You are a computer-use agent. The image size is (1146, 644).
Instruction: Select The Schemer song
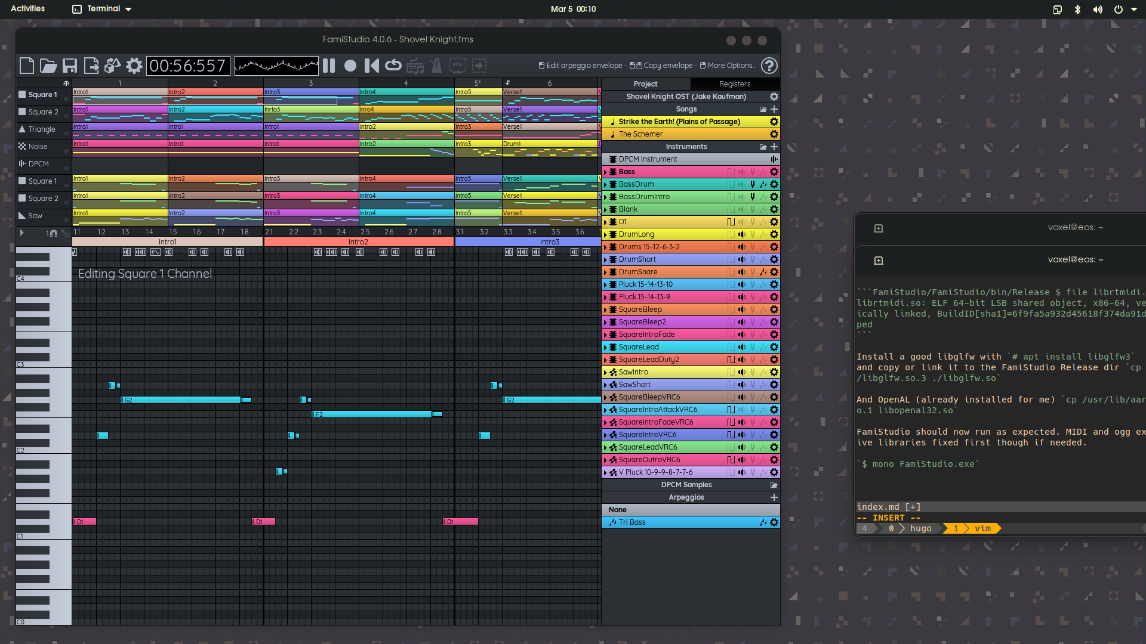pos(691,134)
